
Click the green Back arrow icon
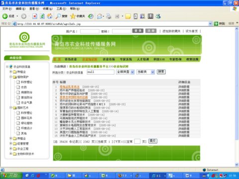[x=5, y=16]
